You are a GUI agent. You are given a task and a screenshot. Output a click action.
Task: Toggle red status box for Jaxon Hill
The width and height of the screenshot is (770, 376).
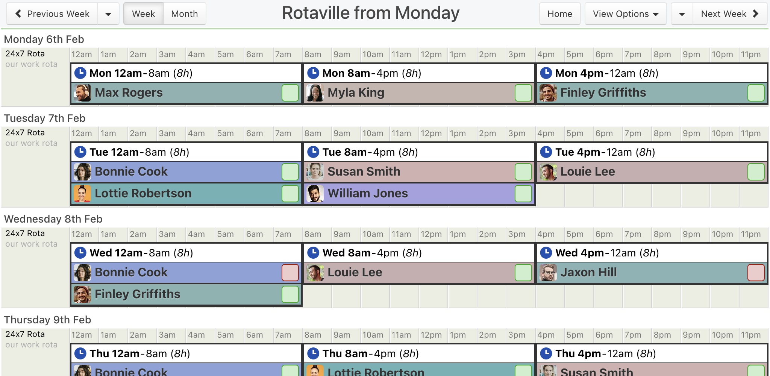point(756,273)
